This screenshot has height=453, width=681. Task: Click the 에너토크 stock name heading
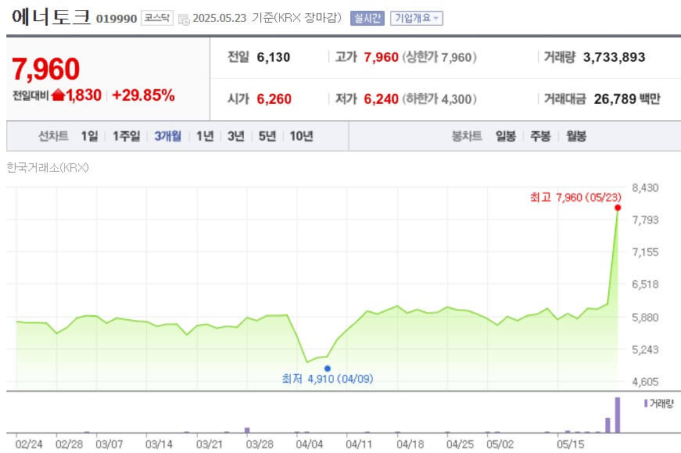click(x=52, y=17)
